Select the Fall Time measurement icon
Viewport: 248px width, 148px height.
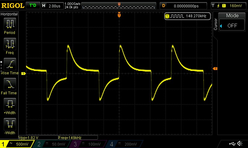tap(10, 84)
